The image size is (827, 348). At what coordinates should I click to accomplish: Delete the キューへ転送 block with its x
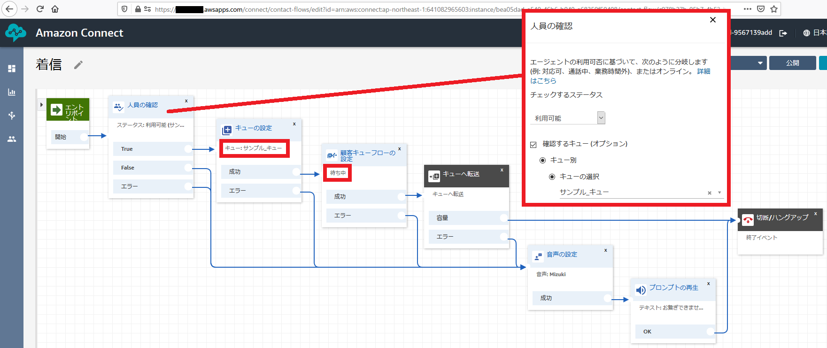[x=502, y=170]
